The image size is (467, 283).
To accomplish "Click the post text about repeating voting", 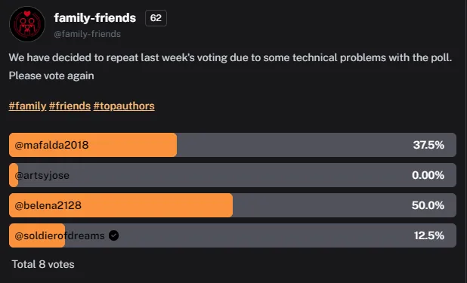I will point(230,66).
